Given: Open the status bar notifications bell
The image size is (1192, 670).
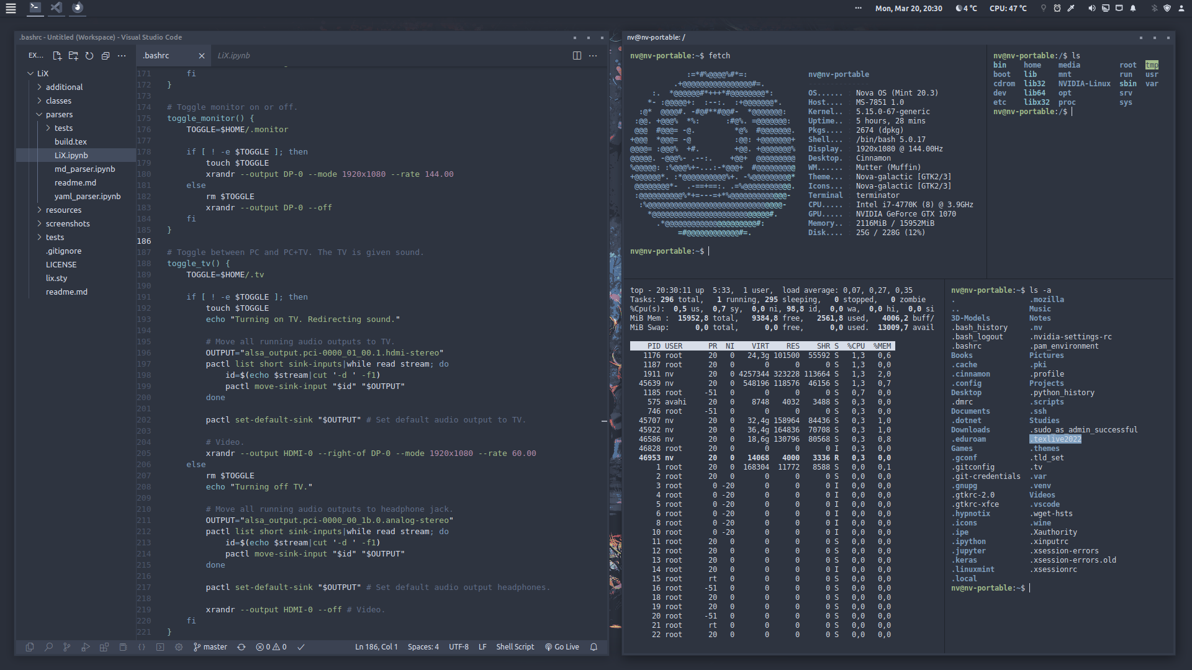Looking at the screenshot, I should (594, 647).
